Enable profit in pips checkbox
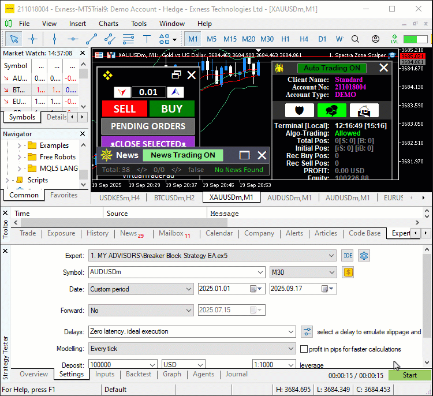433x396 pixels. coord(304,349)
